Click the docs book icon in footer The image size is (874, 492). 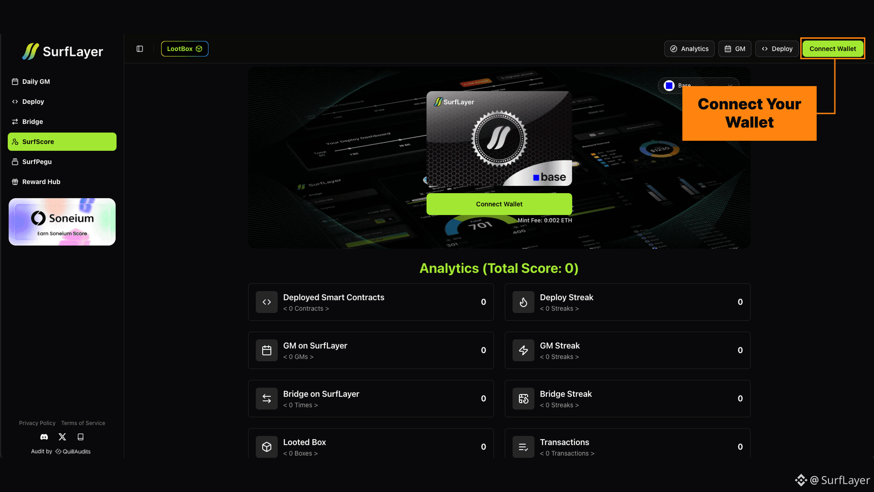click(x=81, y=437)
